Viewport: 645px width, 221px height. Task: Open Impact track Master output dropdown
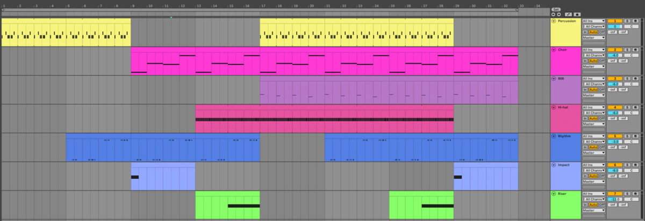(594, 182)
